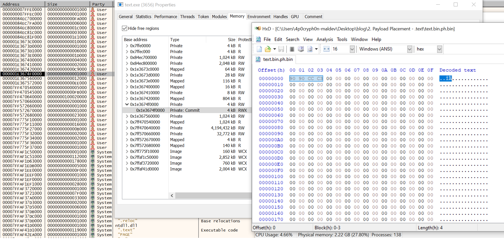Click the text.exe Properties window title icon
The image size is (504, 245).
click(x=120, y=5)
